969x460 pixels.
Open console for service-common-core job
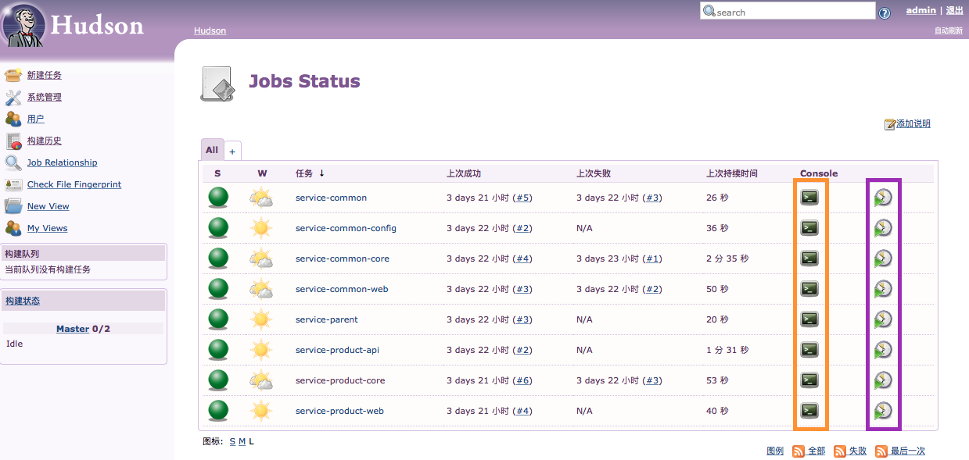tap(809, 259)
